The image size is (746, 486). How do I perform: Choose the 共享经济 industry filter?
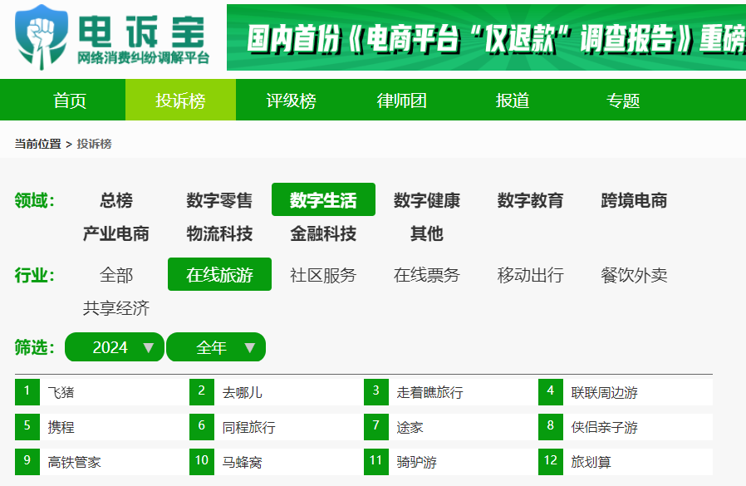pos(116,308)
